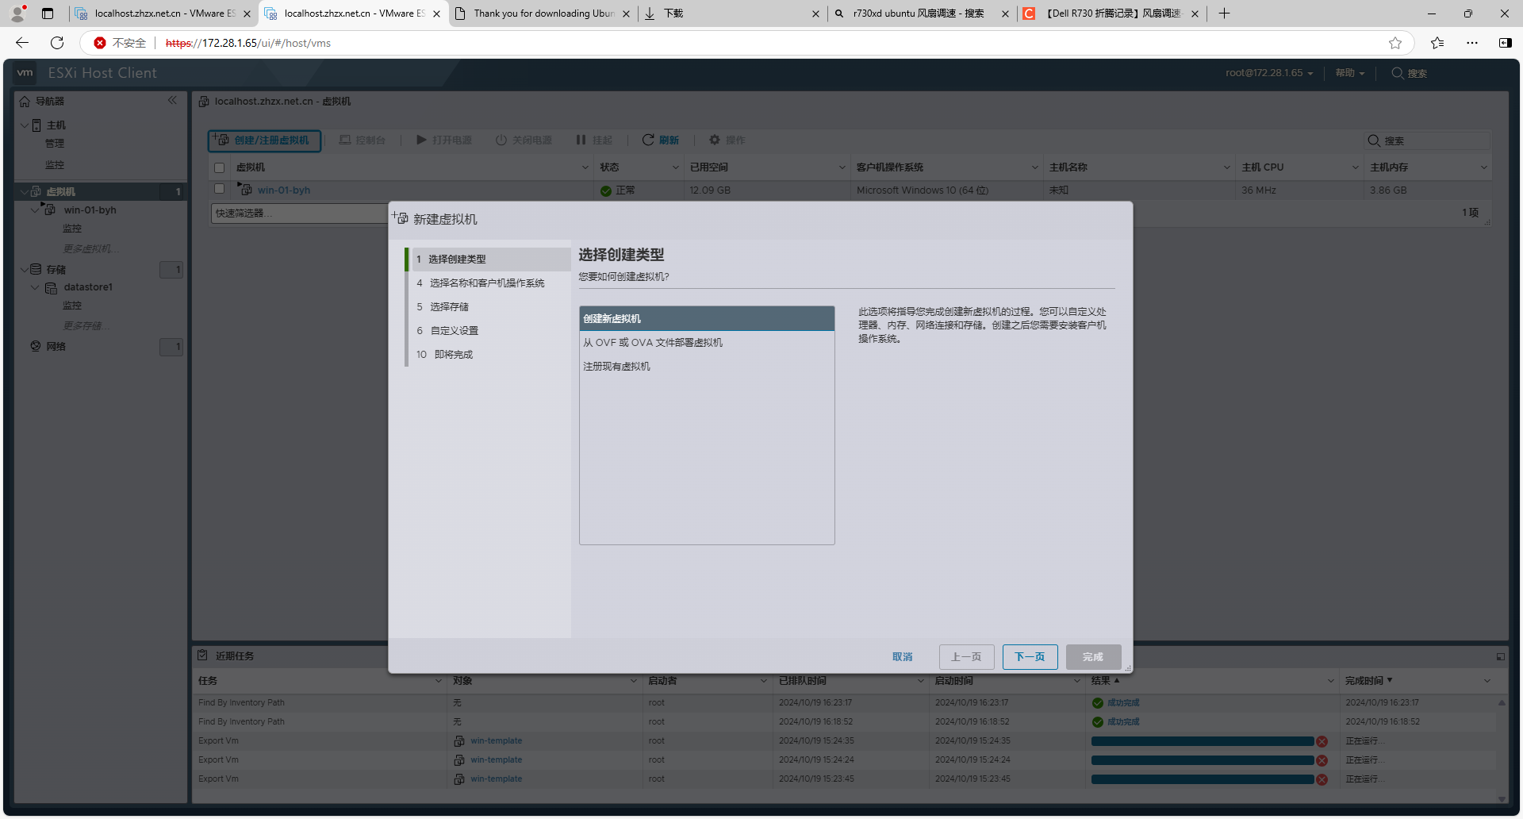Check the win-01-byh row checkbox
Image resolution: width=1523 pixels, height=819 pixels.
click(x=220, y=190)
